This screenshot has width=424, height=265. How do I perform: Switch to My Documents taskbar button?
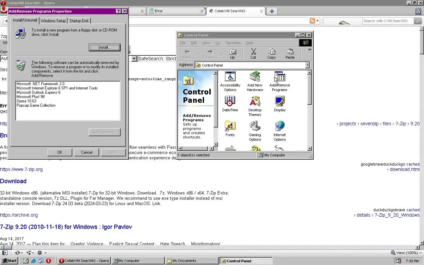[192, 261]
